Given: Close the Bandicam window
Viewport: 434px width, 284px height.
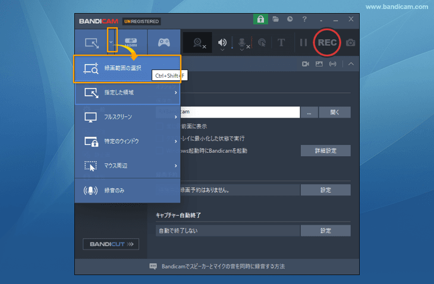Looking at the screenshot, I should click(x=351, y=19).
